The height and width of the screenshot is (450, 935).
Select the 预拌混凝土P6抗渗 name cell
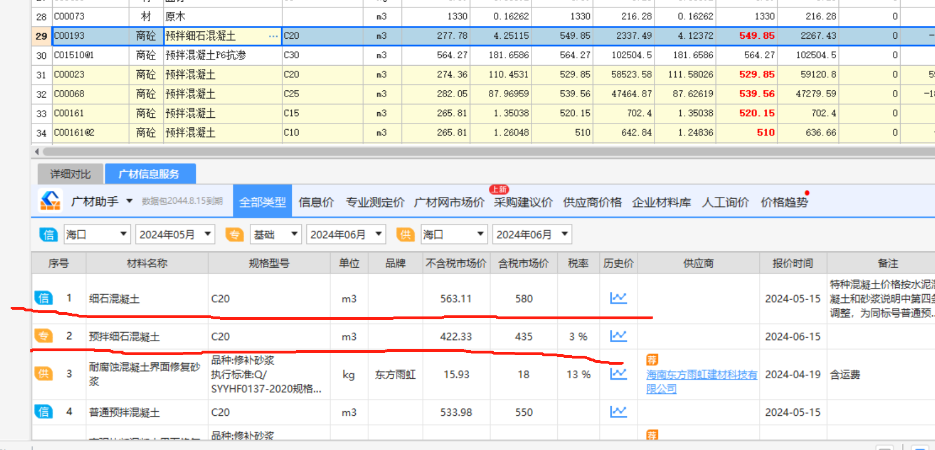click(x=222, y=55)
